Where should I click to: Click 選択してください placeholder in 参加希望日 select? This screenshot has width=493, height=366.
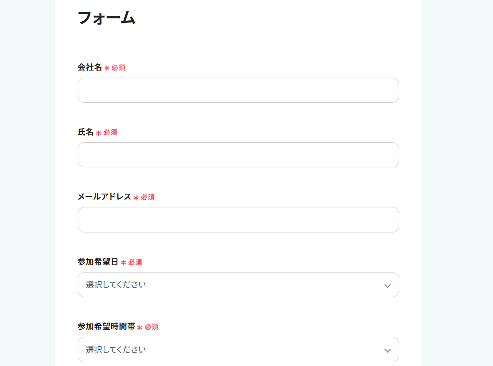[x=116, y=285]
